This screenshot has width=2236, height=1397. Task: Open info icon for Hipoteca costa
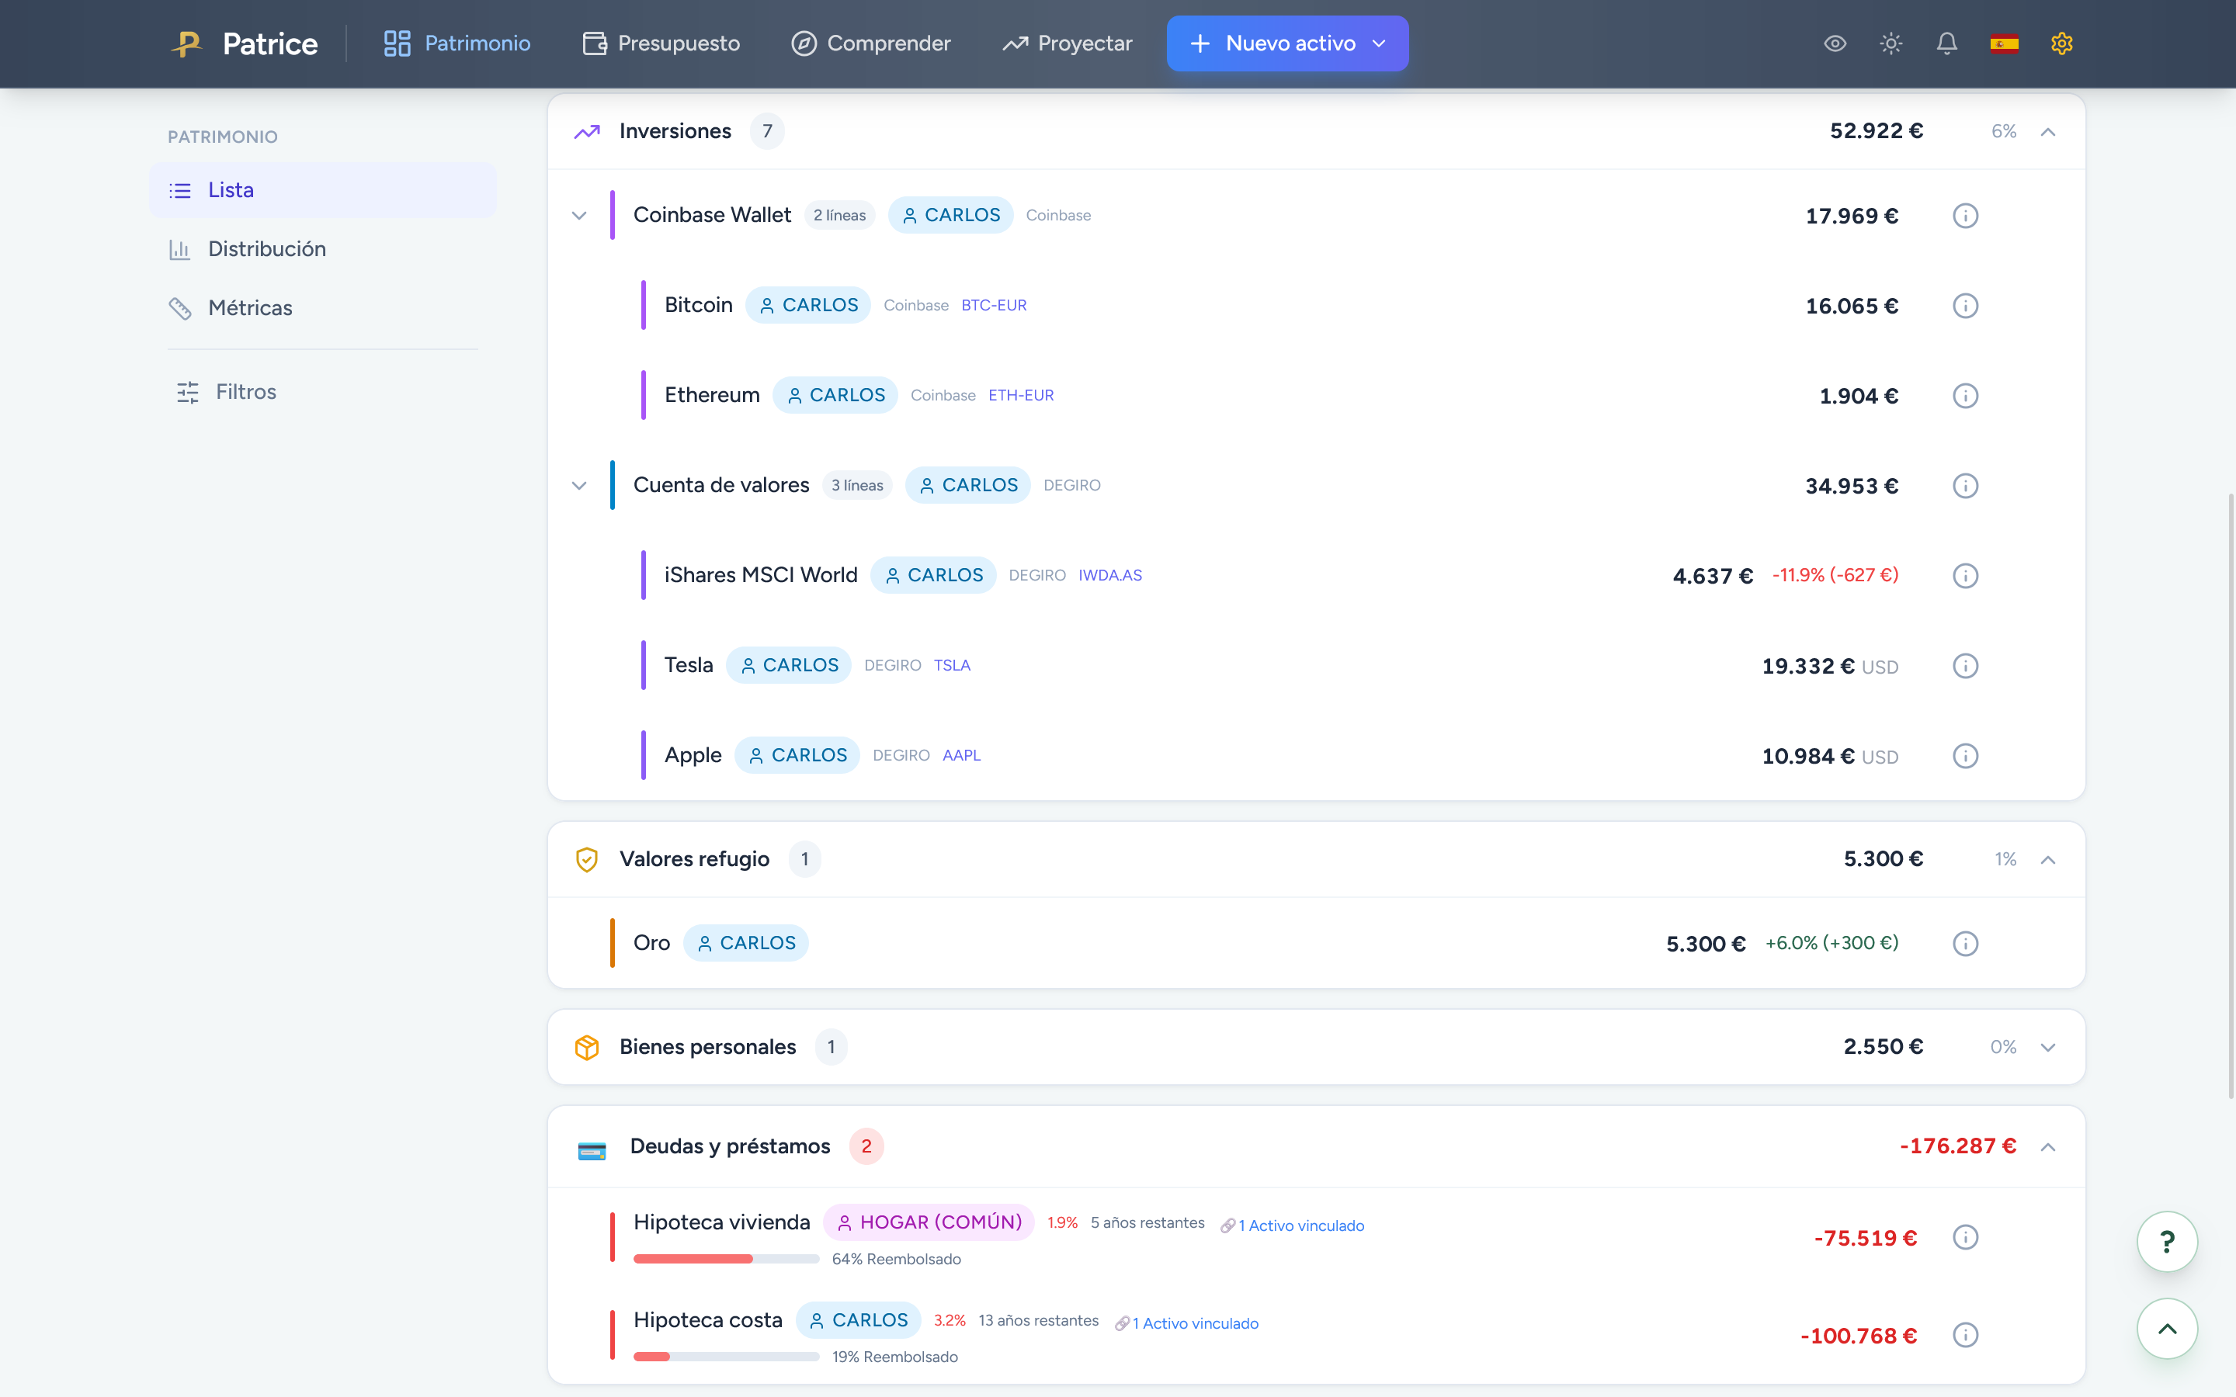1965,1335
